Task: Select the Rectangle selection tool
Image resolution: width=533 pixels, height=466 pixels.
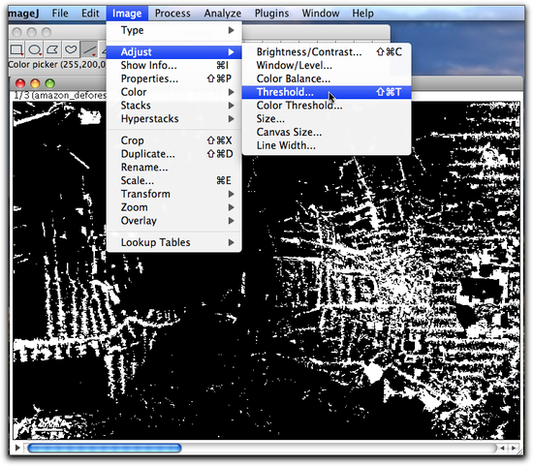Action: coord(16,50)
